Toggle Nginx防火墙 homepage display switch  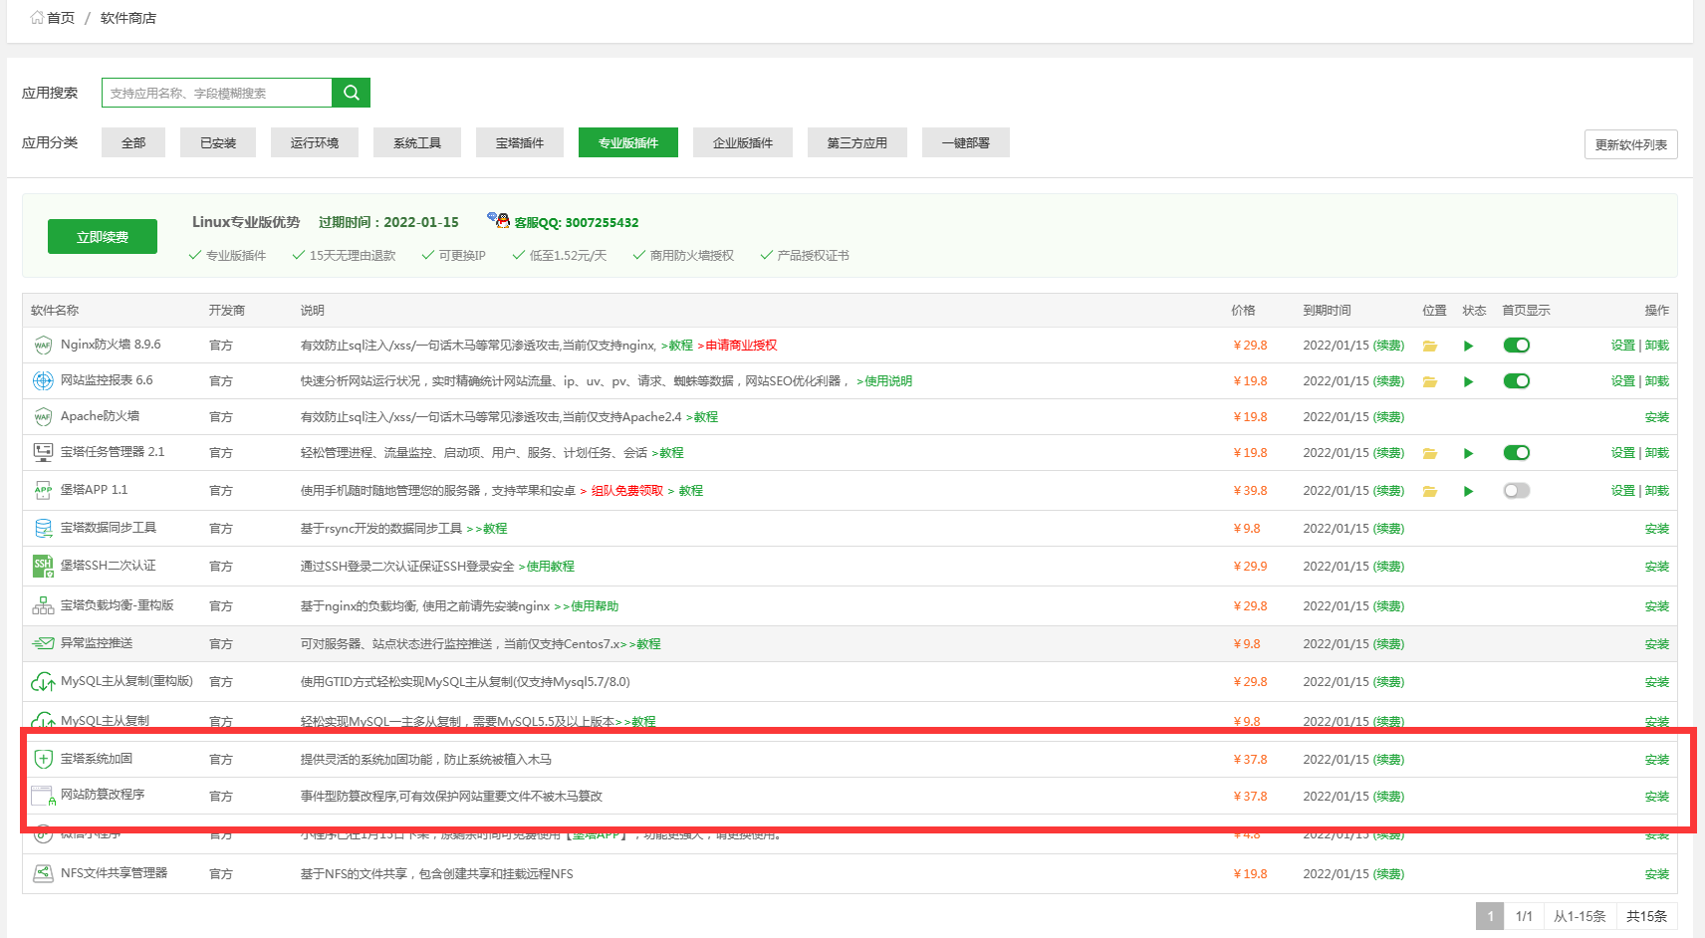(1517, 346)
